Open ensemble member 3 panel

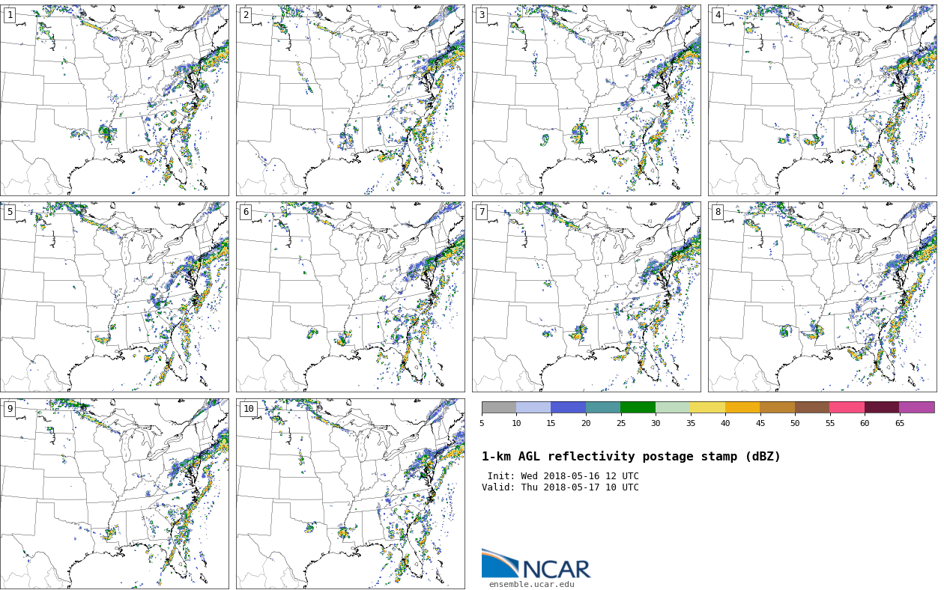pyautogui.click(x=586, y=100)
